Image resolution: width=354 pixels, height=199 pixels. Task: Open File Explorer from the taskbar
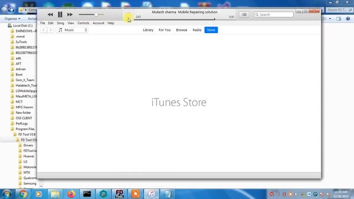pyautogui.click(x=55, y=194)
